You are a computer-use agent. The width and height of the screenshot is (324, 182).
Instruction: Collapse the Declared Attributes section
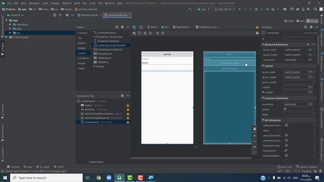(263, 44)
